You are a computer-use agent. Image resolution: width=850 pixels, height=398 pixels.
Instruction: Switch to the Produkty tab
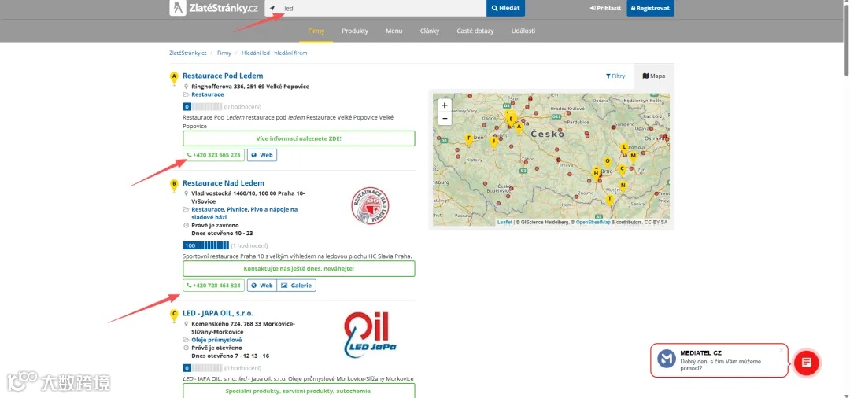click(355, 31)
